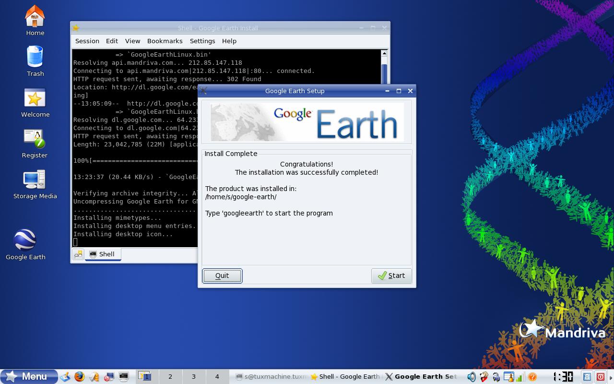Click the blue car-shaped tray icon
Screen dimensions: 614x384
(x=496, y=377)
